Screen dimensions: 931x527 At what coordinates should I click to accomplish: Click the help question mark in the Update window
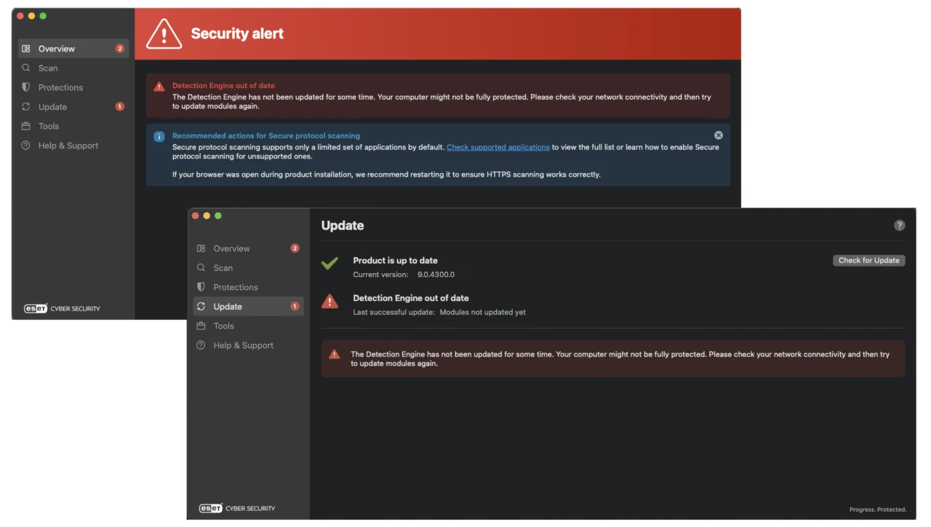pyautogui.click(x=899, y=225)
